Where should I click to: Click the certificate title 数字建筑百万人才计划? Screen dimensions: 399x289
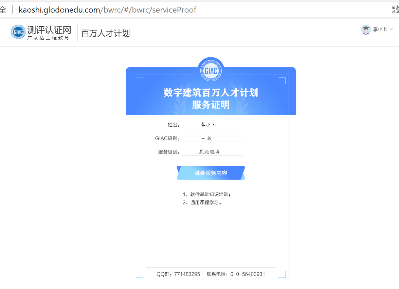click(x=211, y=93)
